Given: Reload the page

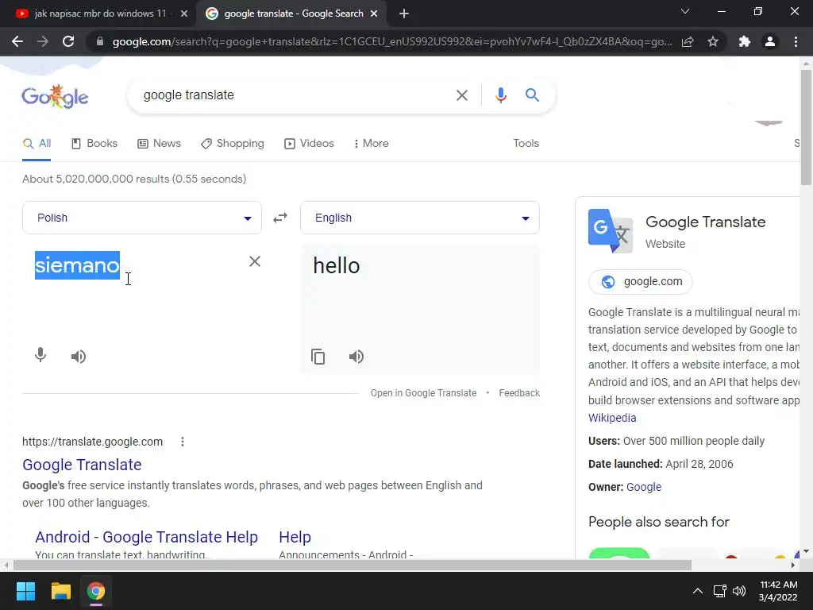Looking at the screenshot, I should point(68,41).
